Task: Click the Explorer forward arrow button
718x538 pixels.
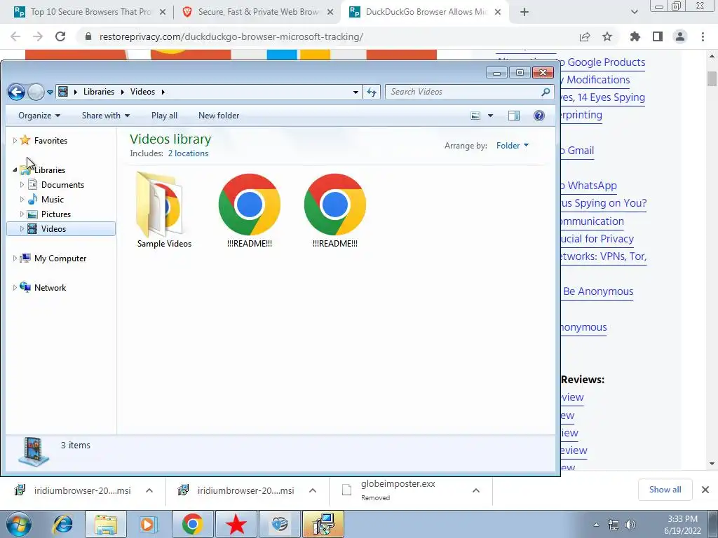Action: (x=36, y=92)
